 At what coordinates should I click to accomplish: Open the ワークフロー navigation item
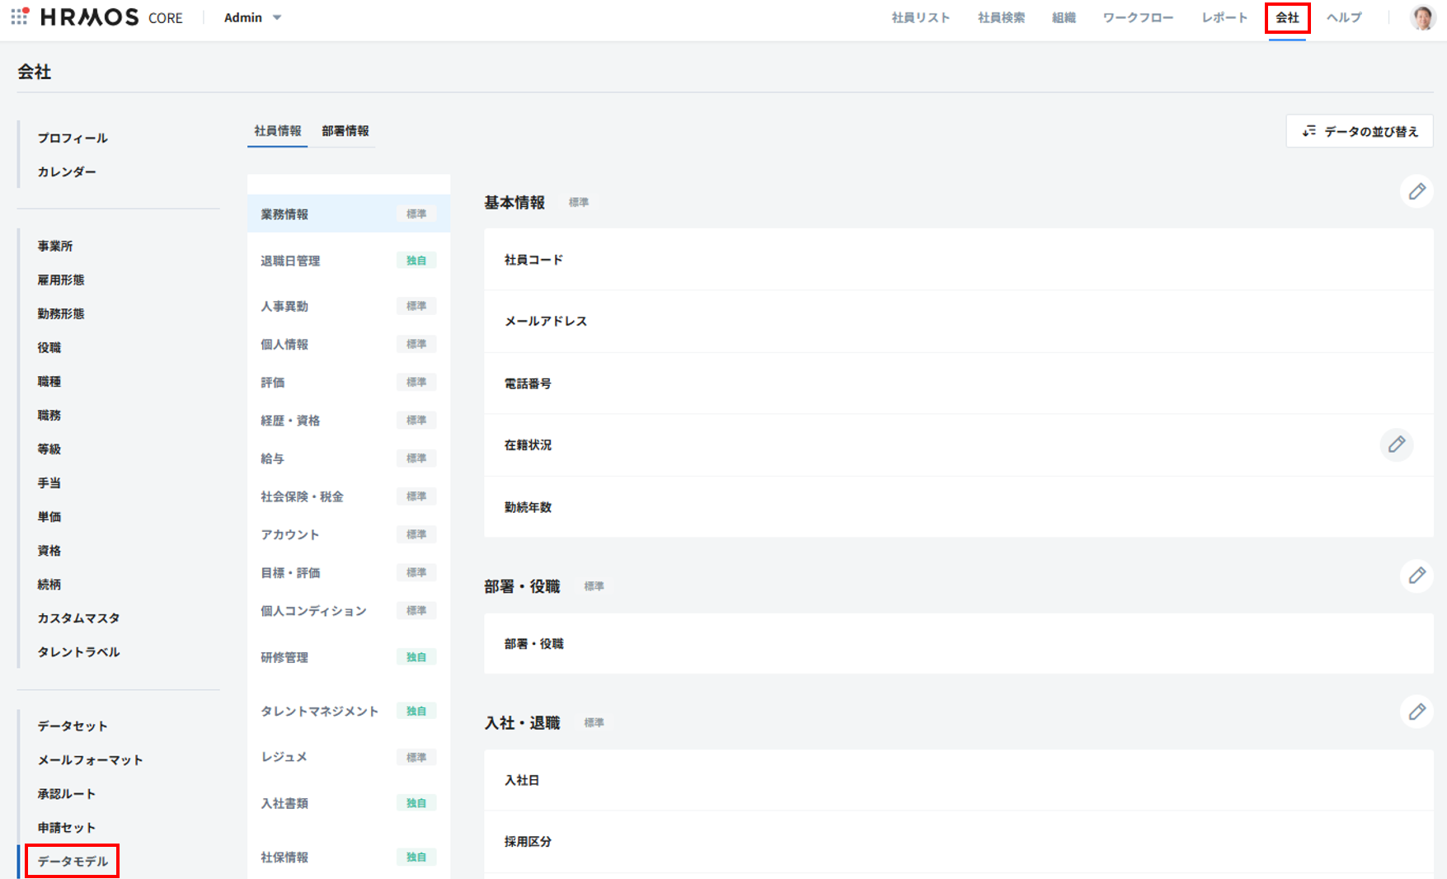pos(1138,17)
